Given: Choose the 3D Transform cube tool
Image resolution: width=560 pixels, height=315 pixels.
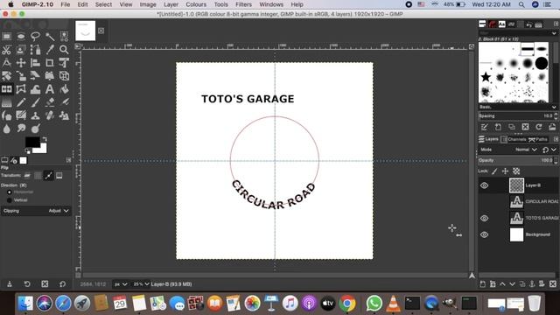Looking at the screenshot, I should [x=64, y=76].
